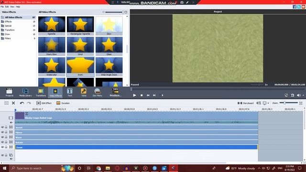The height and width of the screenshot is (172, 306).
Task: Mute preview volume speaker icon
Action: coord(298,95)
